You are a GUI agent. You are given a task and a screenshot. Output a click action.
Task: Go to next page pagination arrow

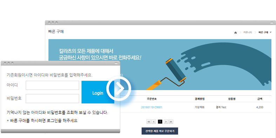166,122
